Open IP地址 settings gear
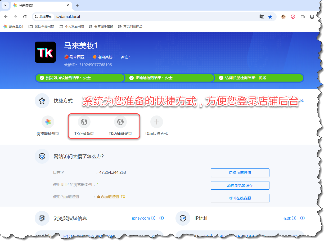 pyautogui.click(x=303, y=218)
